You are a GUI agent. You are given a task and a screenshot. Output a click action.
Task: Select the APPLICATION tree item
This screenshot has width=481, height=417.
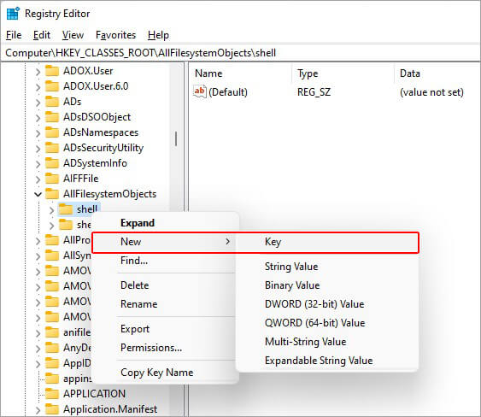94,394
